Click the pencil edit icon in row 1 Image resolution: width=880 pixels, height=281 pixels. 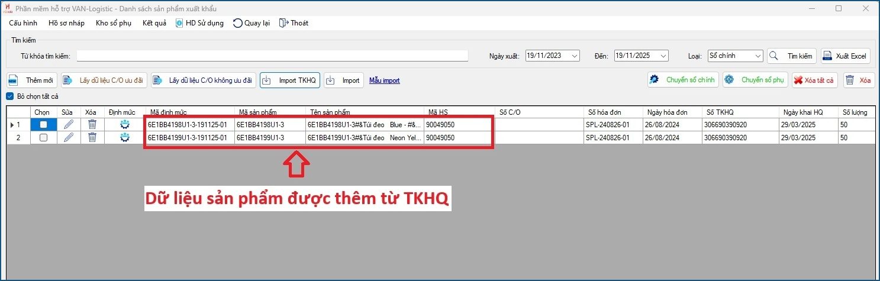point(69,125)
